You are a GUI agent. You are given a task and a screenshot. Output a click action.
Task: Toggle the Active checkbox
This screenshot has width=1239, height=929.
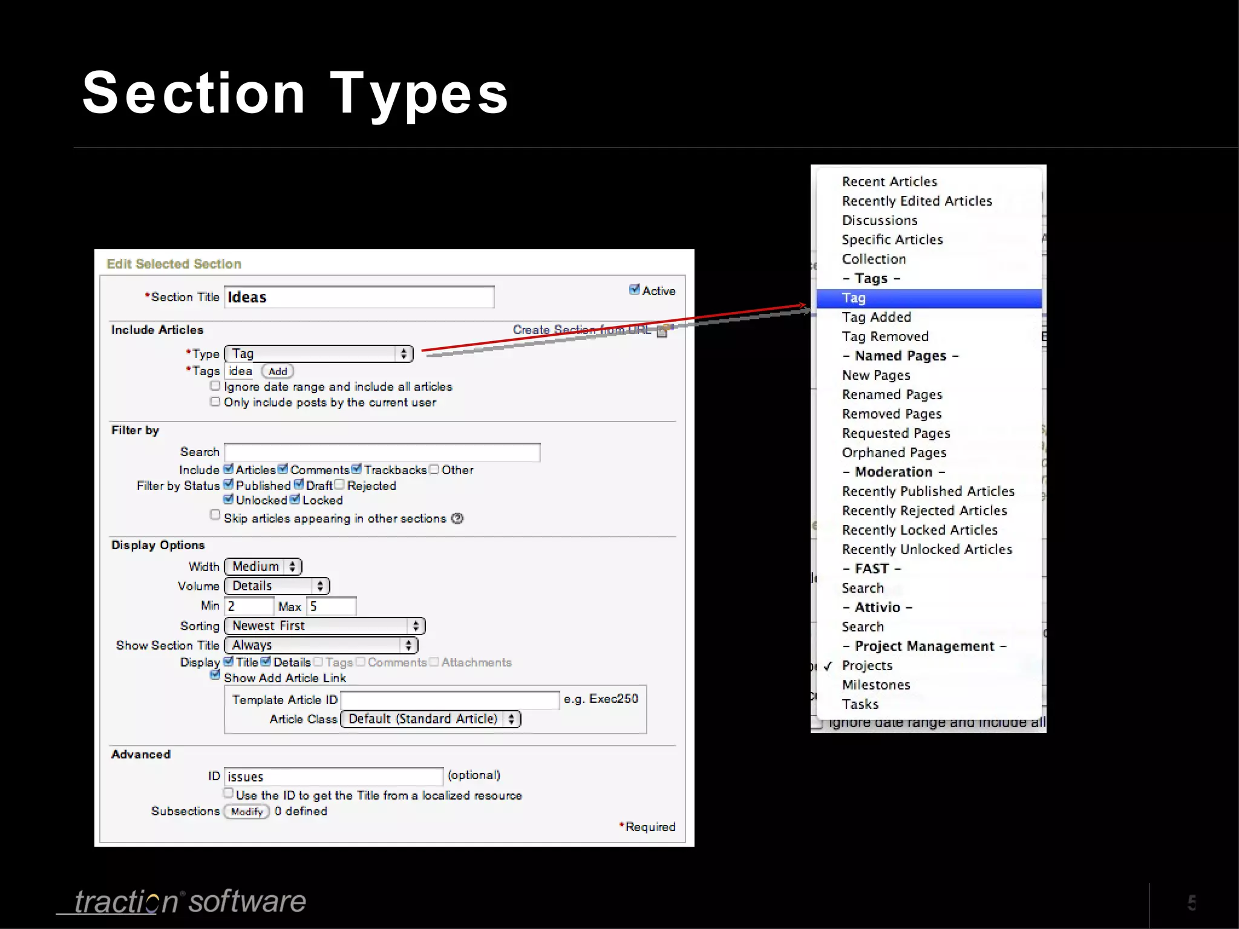634,290
